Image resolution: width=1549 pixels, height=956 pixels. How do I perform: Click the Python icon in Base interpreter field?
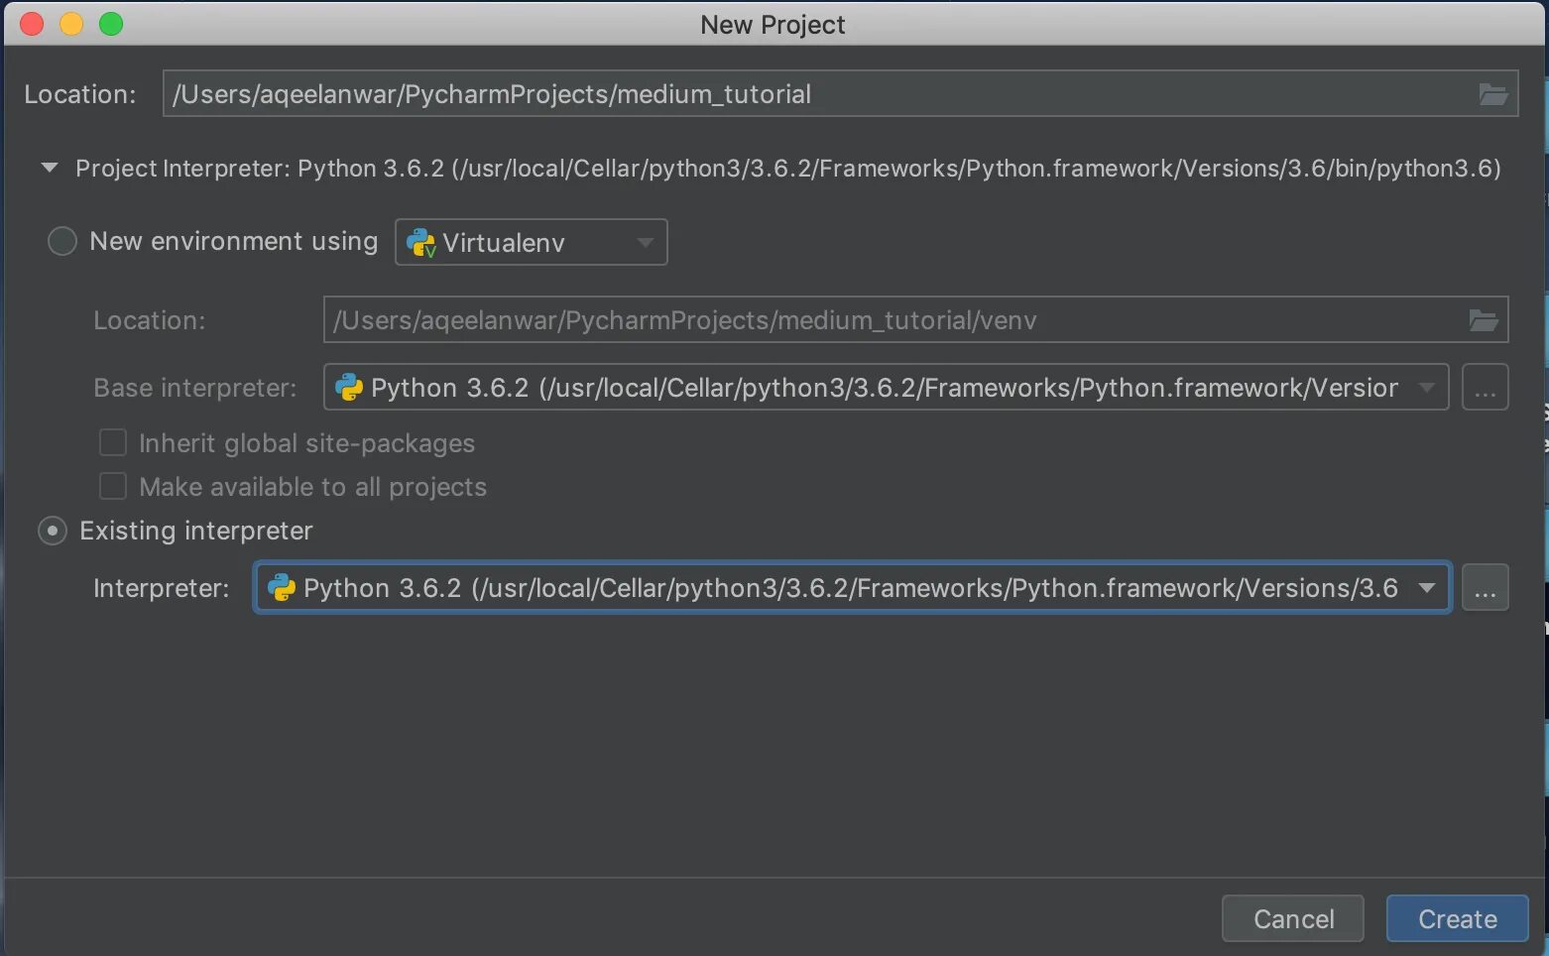coord(349,388)
